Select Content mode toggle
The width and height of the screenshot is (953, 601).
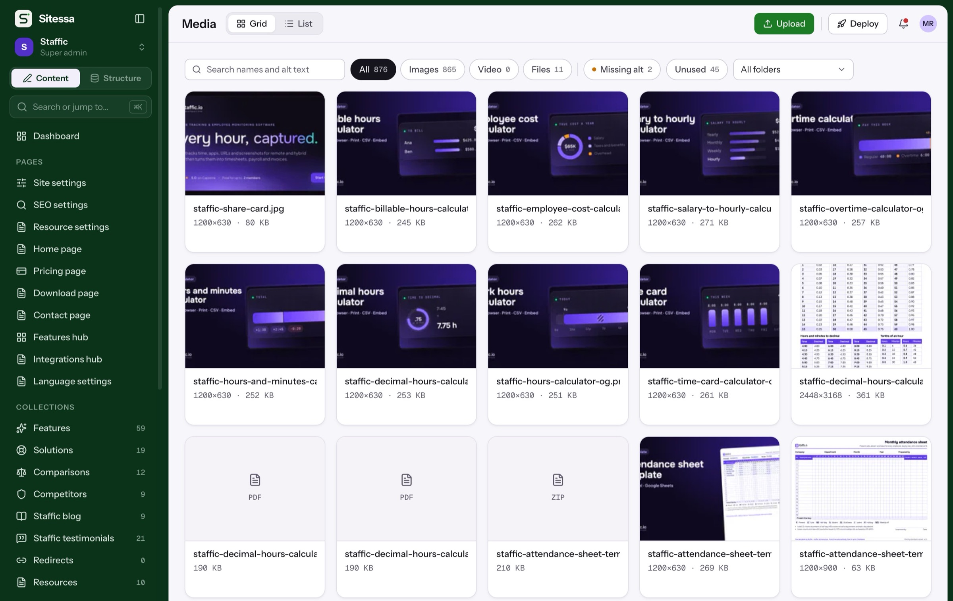46,78
